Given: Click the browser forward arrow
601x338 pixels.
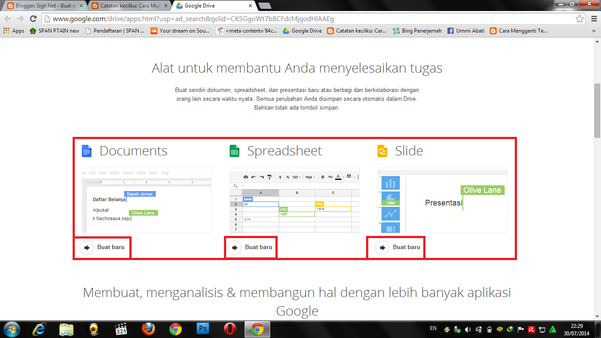Looking at the screenshot, I should coord(20,18).
